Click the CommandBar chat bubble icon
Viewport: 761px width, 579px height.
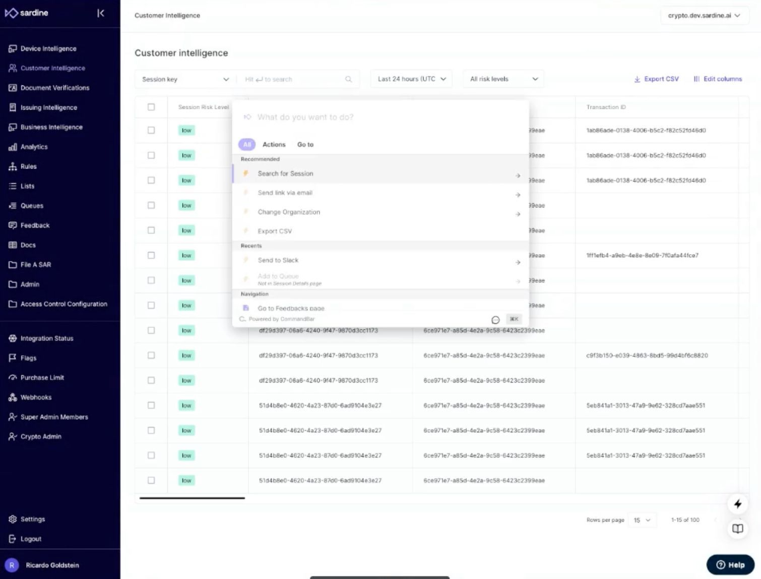coord(495,320)
